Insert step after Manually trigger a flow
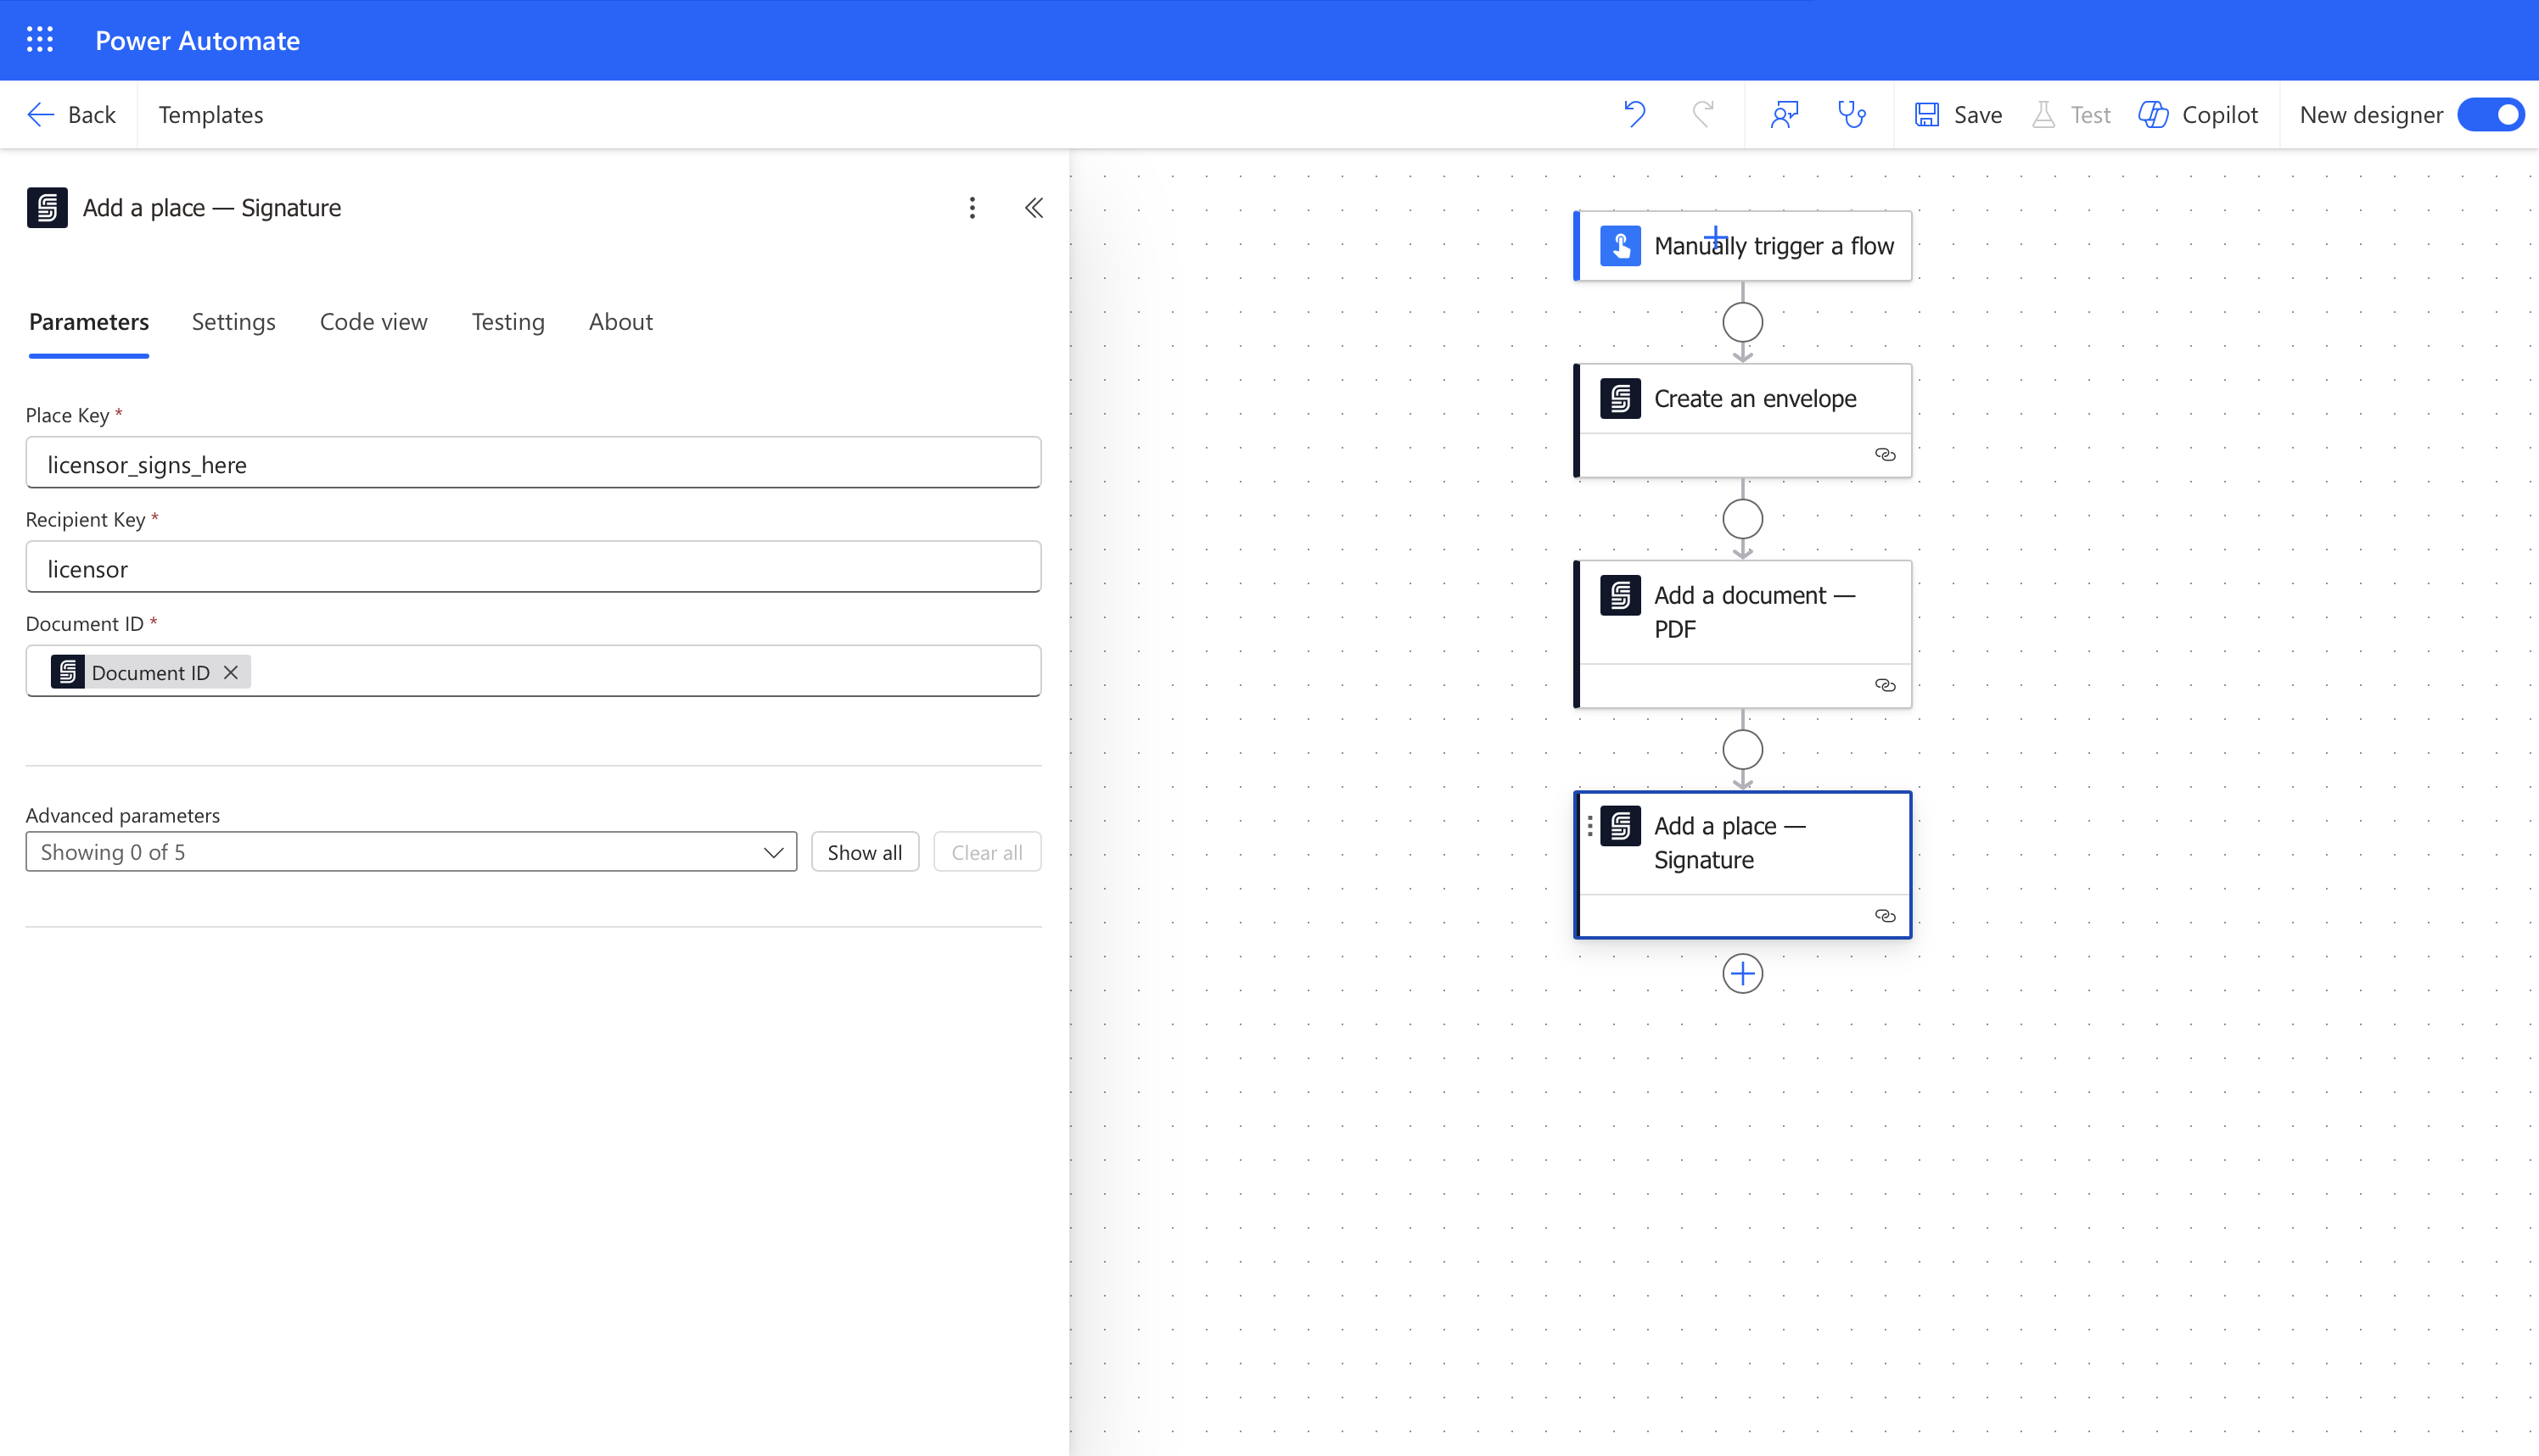The image size is (2539, 1456). [1743, 323]
